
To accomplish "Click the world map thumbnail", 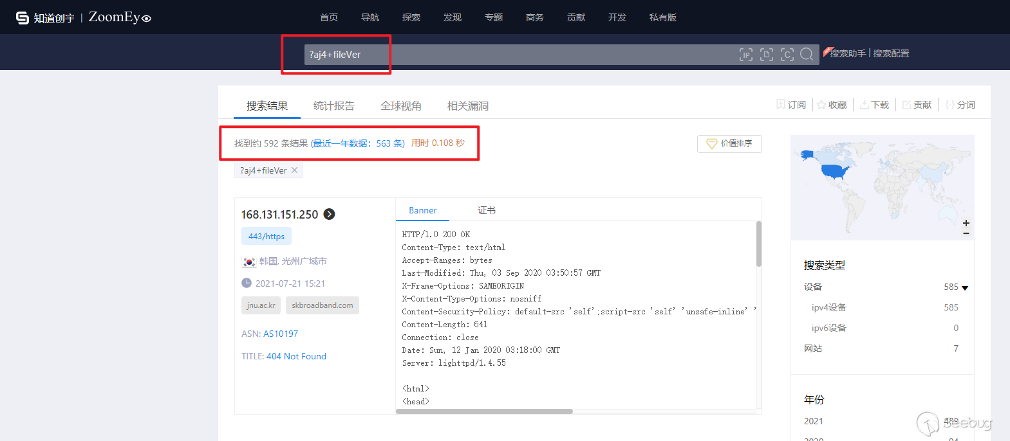I will tap(882, 188).
